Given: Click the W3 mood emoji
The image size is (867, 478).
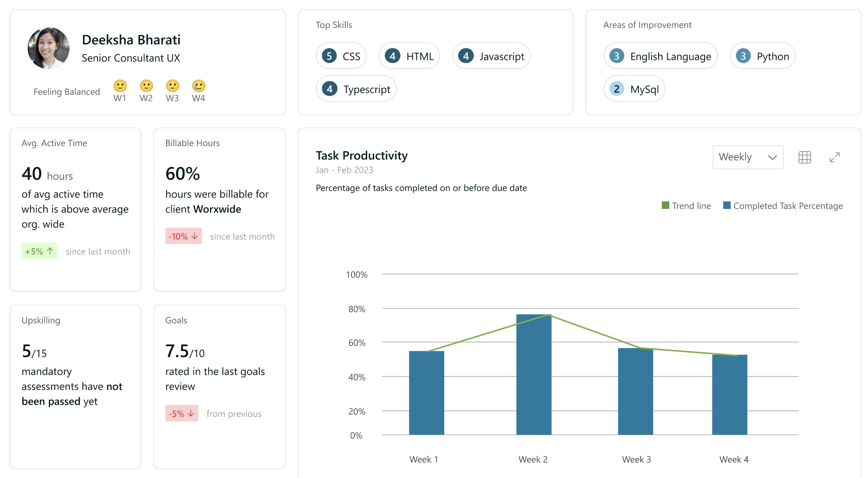Looking at the screenshot, I should pos(172,86).
